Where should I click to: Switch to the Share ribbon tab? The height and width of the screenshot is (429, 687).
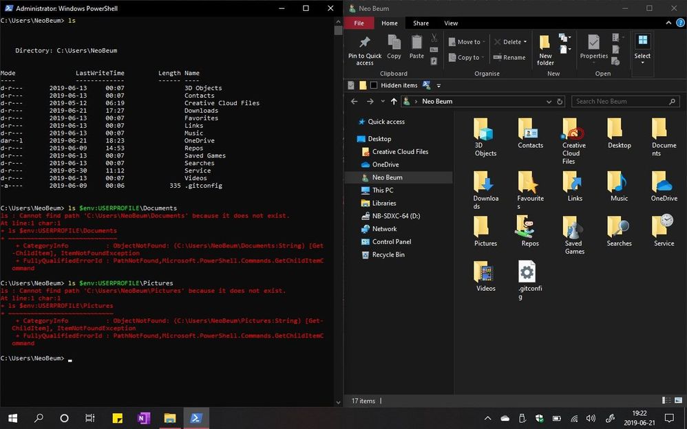click(x=421, y=23)
